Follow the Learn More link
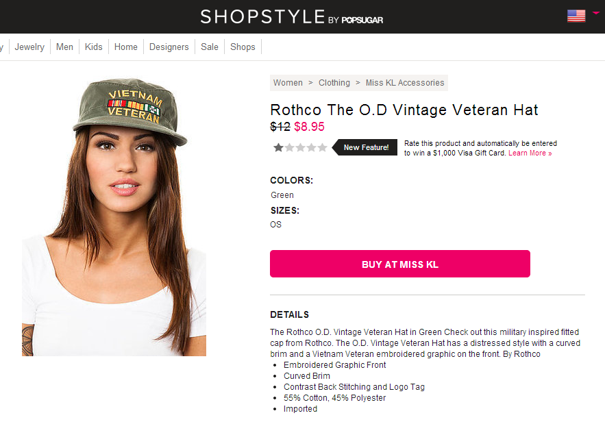The width and height of the screenshot is (605, 435). 530,153
